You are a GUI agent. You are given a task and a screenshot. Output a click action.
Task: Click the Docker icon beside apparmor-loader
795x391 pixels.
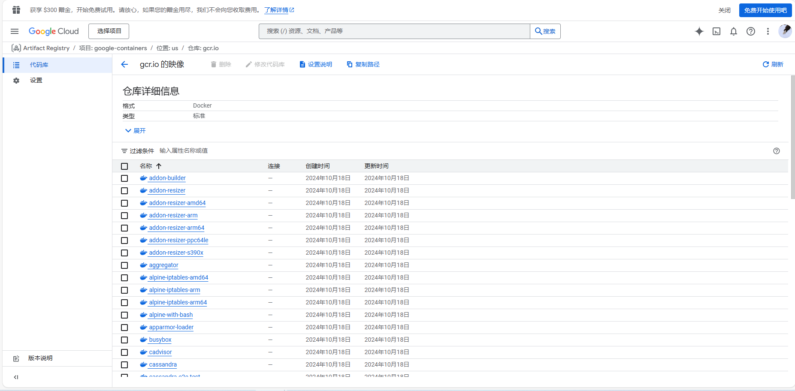[144, 327]
